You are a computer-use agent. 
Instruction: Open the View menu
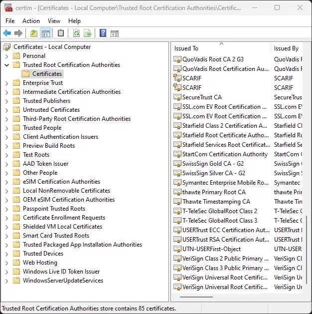(x=54, y=21)
